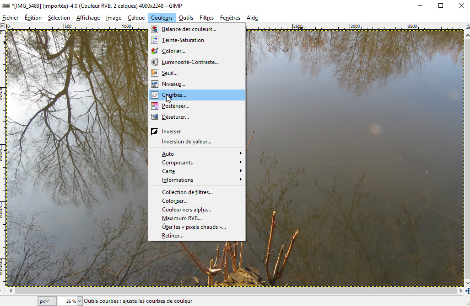Click the Luminosité-Contraste icon
470x306 pixels.
(155, 62)
